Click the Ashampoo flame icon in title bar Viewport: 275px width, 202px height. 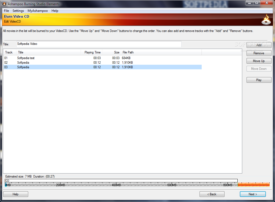click(x=4, y=4)
